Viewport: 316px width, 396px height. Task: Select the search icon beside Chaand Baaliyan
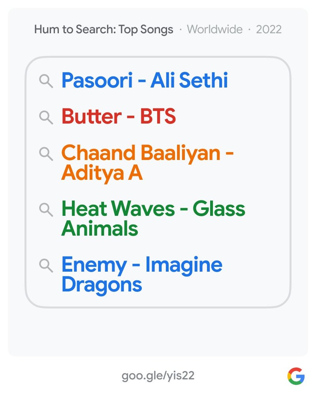point(46,154)
